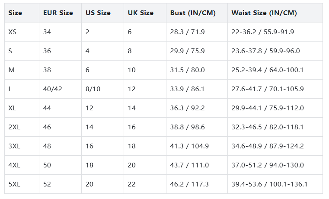Click the EUR size 52 cell
The height and width of the screenshot is (199, 329).
point(47,184)
